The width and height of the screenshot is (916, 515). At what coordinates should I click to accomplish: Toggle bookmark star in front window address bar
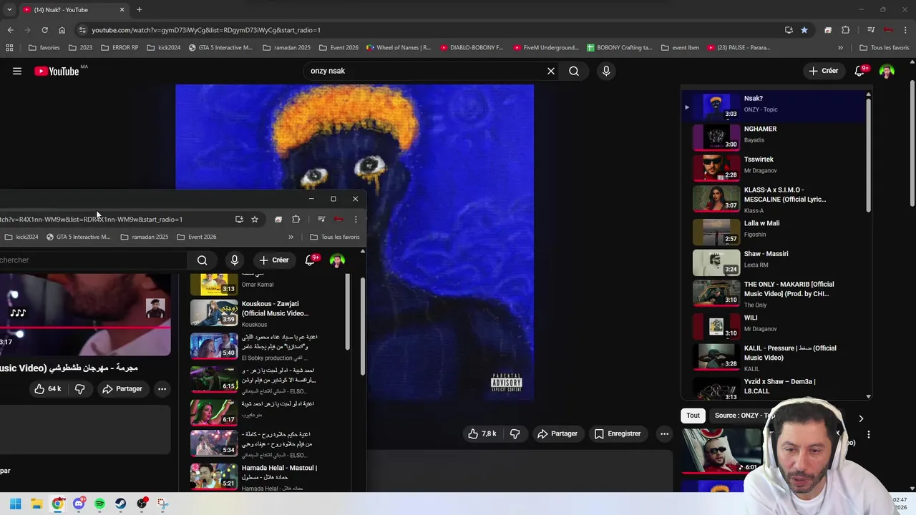pos(255,220)
